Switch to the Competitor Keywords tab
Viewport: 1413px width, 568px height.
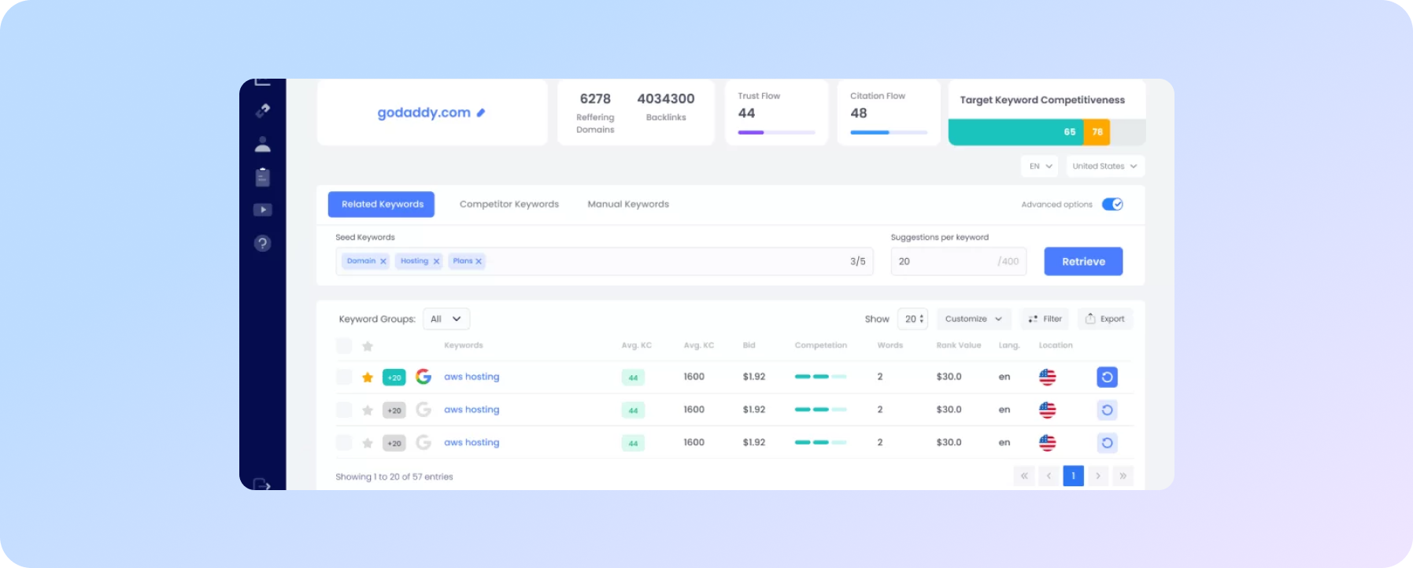(x=509, y=204)
